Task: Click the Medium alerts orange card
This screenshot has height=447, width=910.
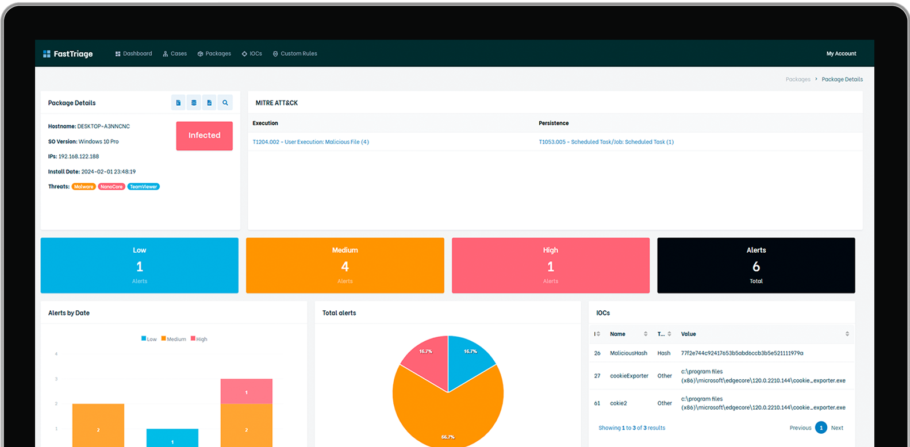Action: (x=345, y=265)
